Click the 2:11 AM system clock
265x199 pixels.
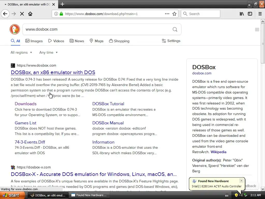[255, 195]
